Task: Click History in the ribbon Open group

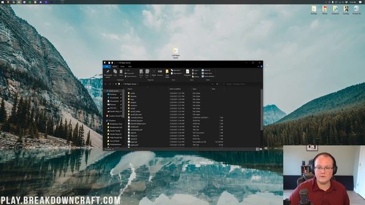Action: click(196, 76)
